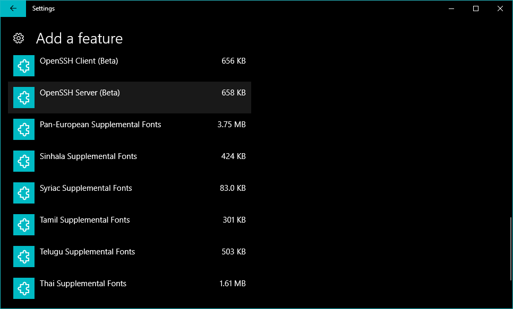Click the Sinhala Supplemental Fonts puzzle icon
This screenshot has height=309, width=513.
coord(24,161)
